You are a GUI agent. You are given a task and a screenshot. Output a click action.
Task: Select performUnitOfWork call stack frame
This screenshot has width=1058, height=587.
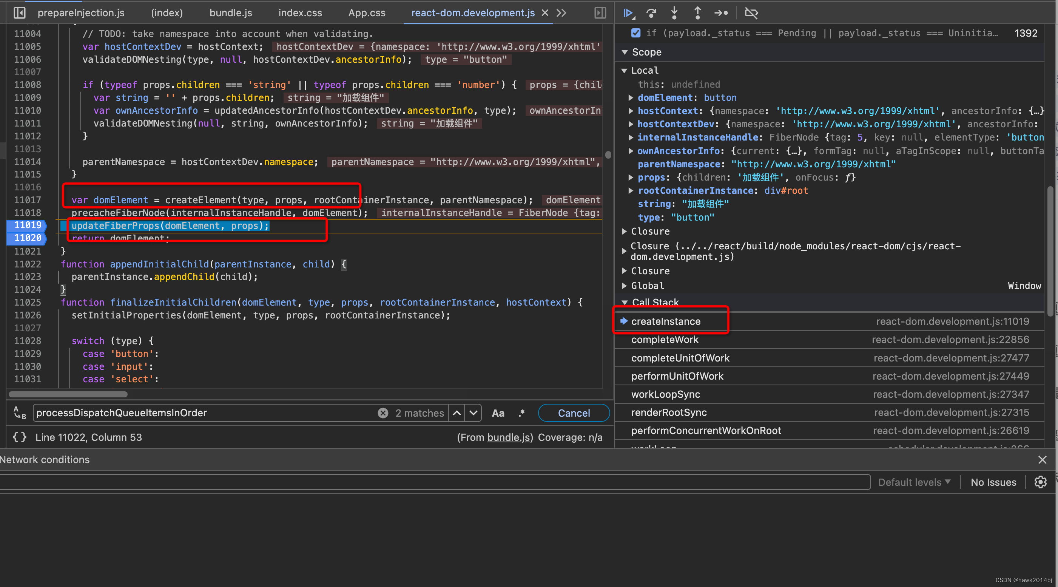coord(829,376)
